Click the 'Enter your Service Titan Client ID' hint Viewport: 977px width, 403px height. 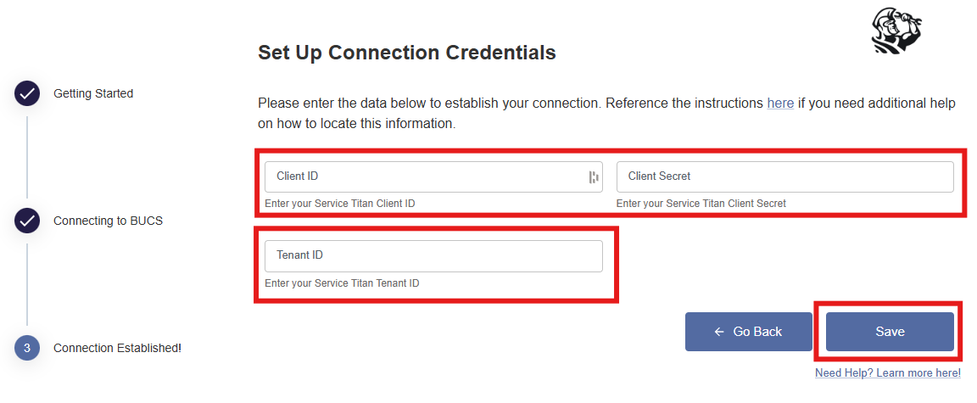[x=340, y=204]
